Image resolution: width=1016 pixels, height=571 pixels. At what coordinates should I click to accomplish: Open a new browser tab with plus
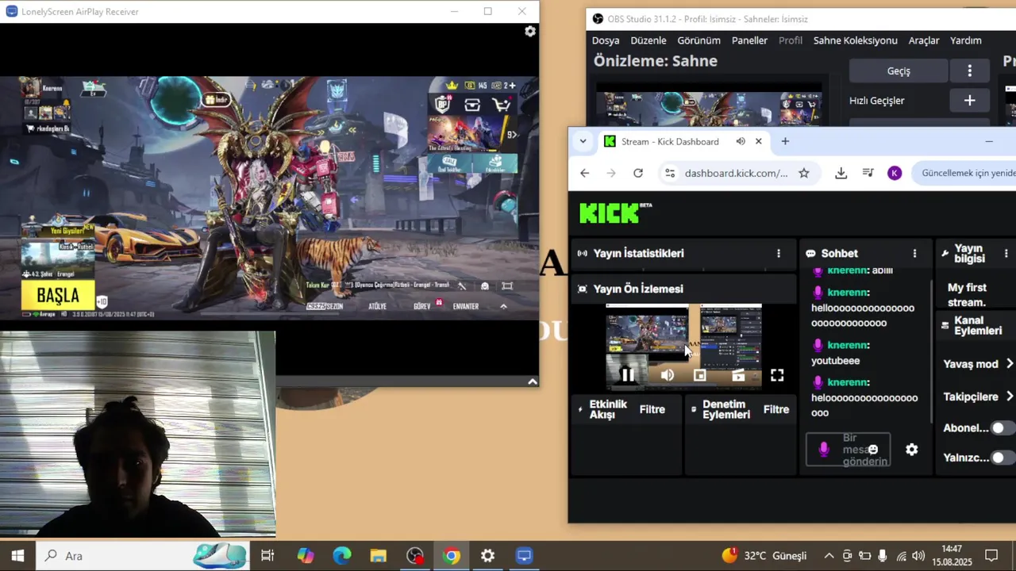785,141
